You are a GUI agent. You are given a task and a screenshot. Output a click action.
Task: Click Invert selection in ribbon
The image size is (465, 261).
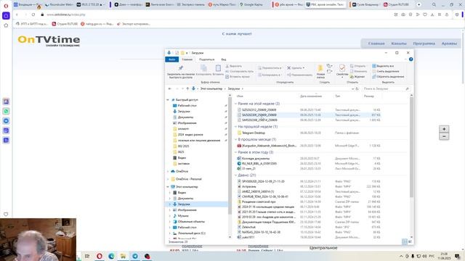(x=388, y=77)
